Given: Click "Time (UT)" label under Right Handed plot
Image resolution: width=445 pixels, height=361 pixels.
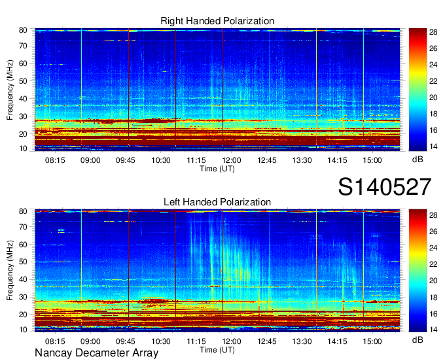Looking at the screenshot, I should (x=217, y=169).
